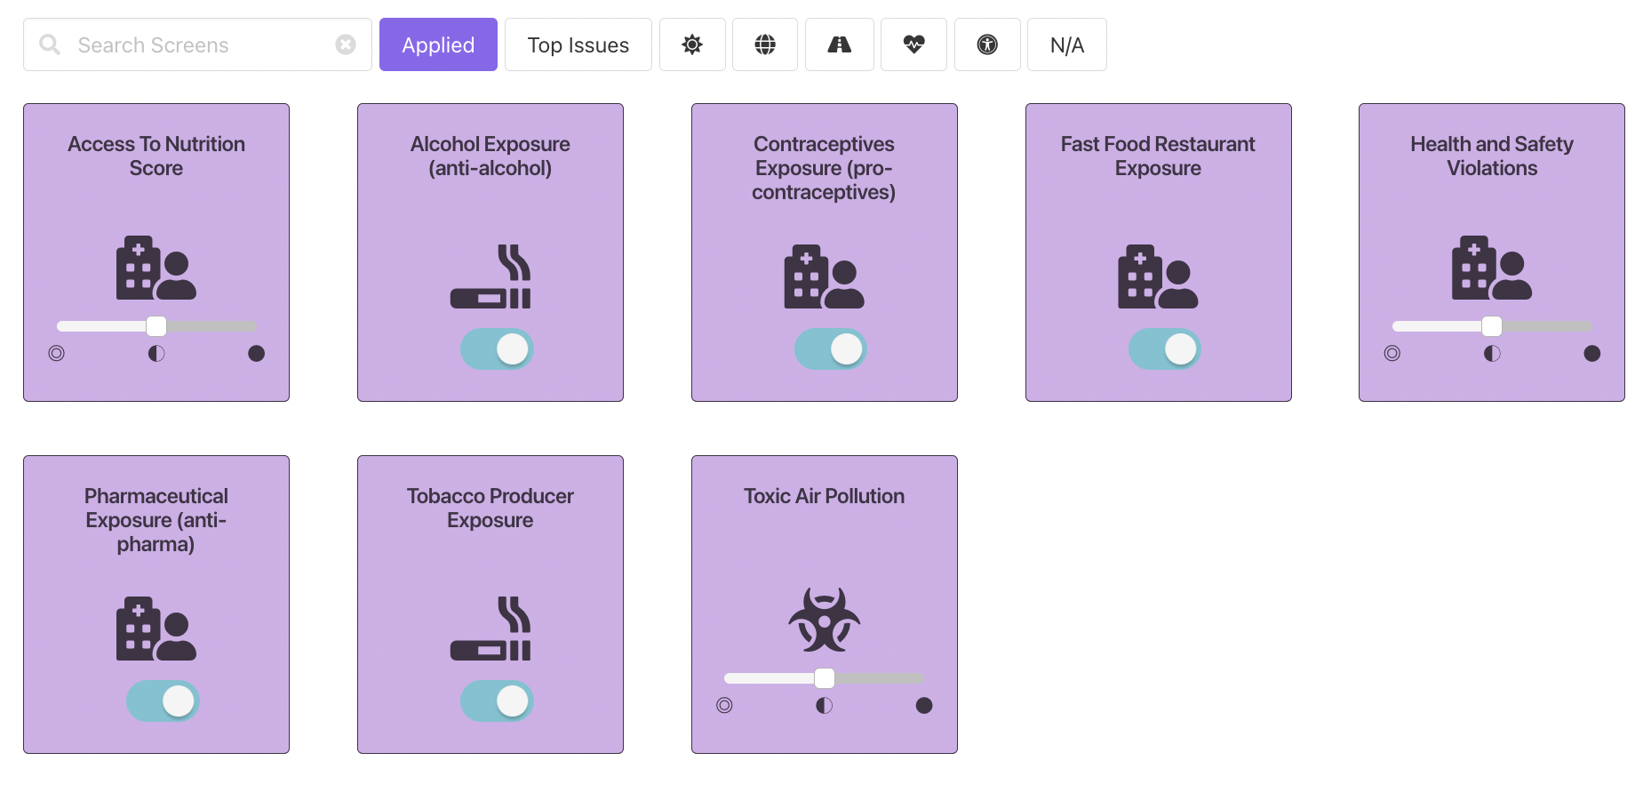Toggle the Pharmaceutical Exposure (anti-pharma) switch

tap(163, 701)
